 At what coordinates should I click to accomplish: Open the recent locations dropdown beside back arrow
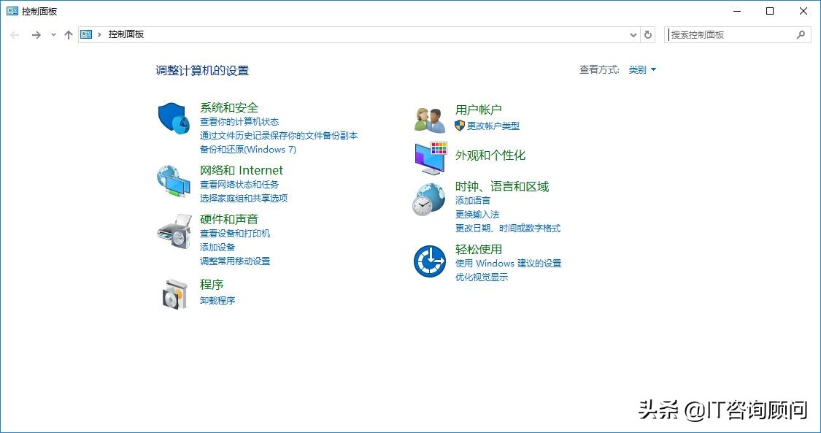tap(53, 34)
